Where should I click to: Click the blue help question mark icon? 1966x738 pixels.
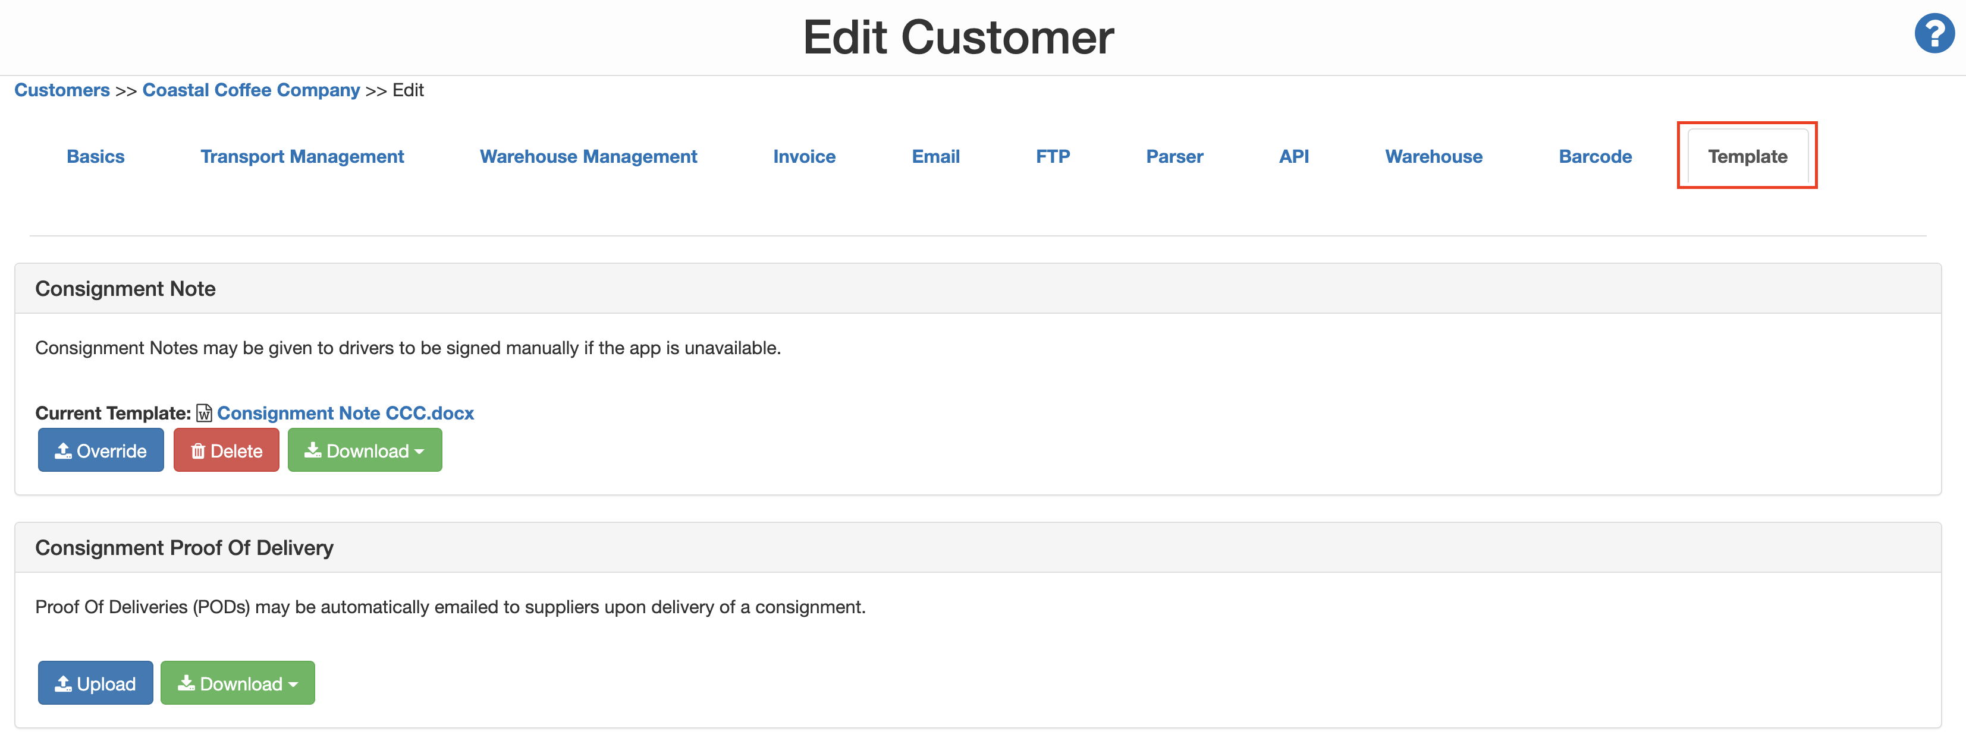[x=1933, y=34]
